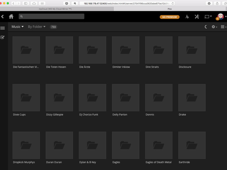This screenshot has width=227, height=170.
Task: Click the Safari forward button
Action: pyautogui.click(x=18, y=3)
